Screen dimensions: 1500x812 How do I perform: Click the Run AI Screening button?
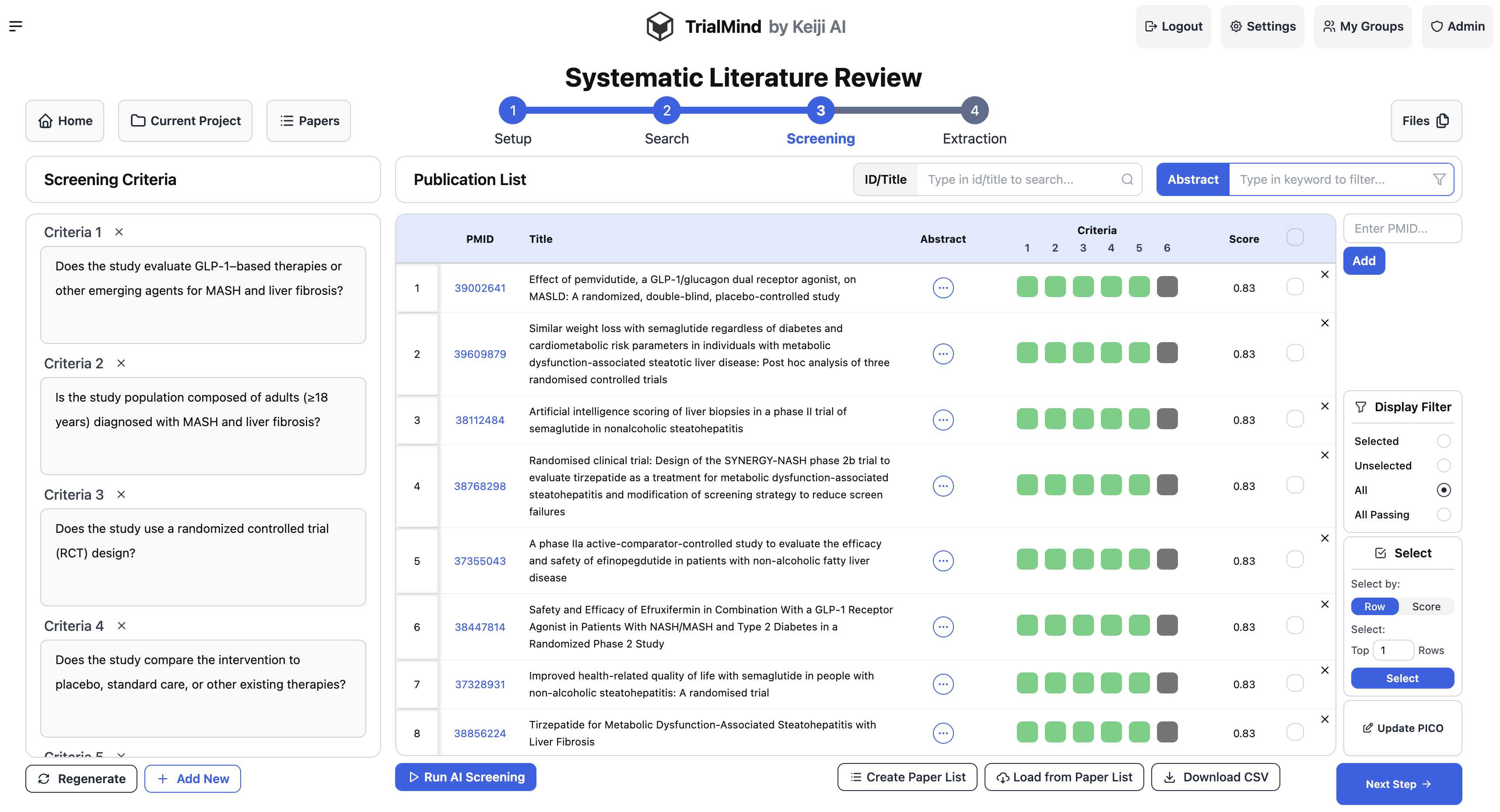tap(465, 777)
